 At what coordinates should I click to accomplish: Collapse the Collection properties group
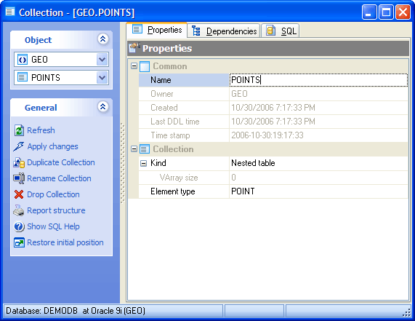(134, 149)
